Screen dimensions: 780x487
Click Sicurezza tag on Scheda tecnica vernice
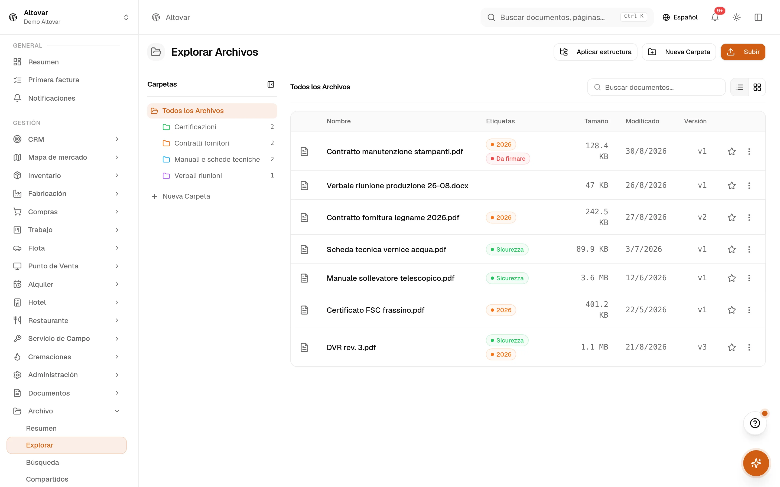pyautogui.click(x=507, y=249)
